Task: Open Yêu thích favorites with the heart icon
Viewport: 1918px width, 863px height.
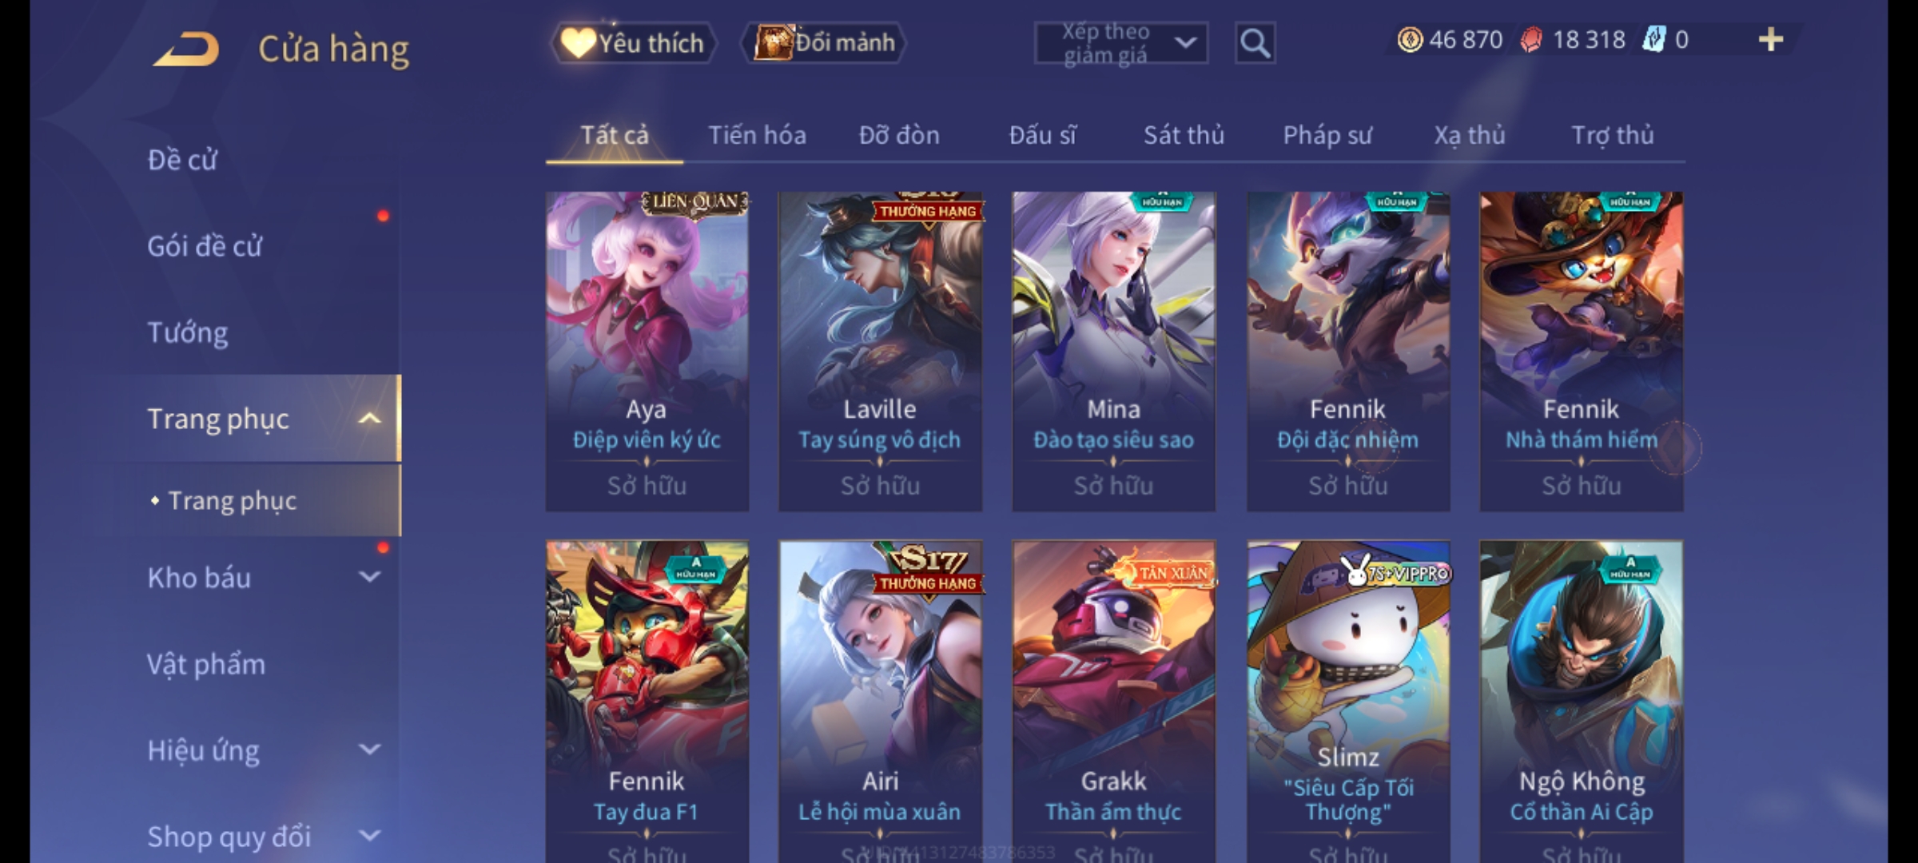Action: [633, 43]
